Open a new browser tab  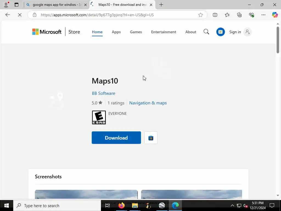161,5
